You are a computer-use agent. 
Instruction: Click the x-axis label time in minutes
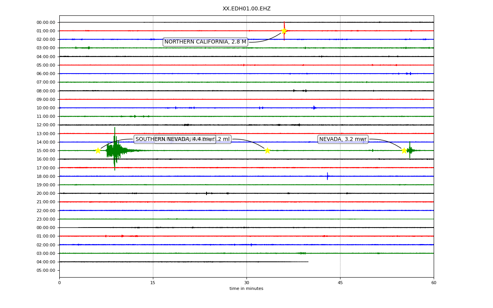click(x=246, y=289)
